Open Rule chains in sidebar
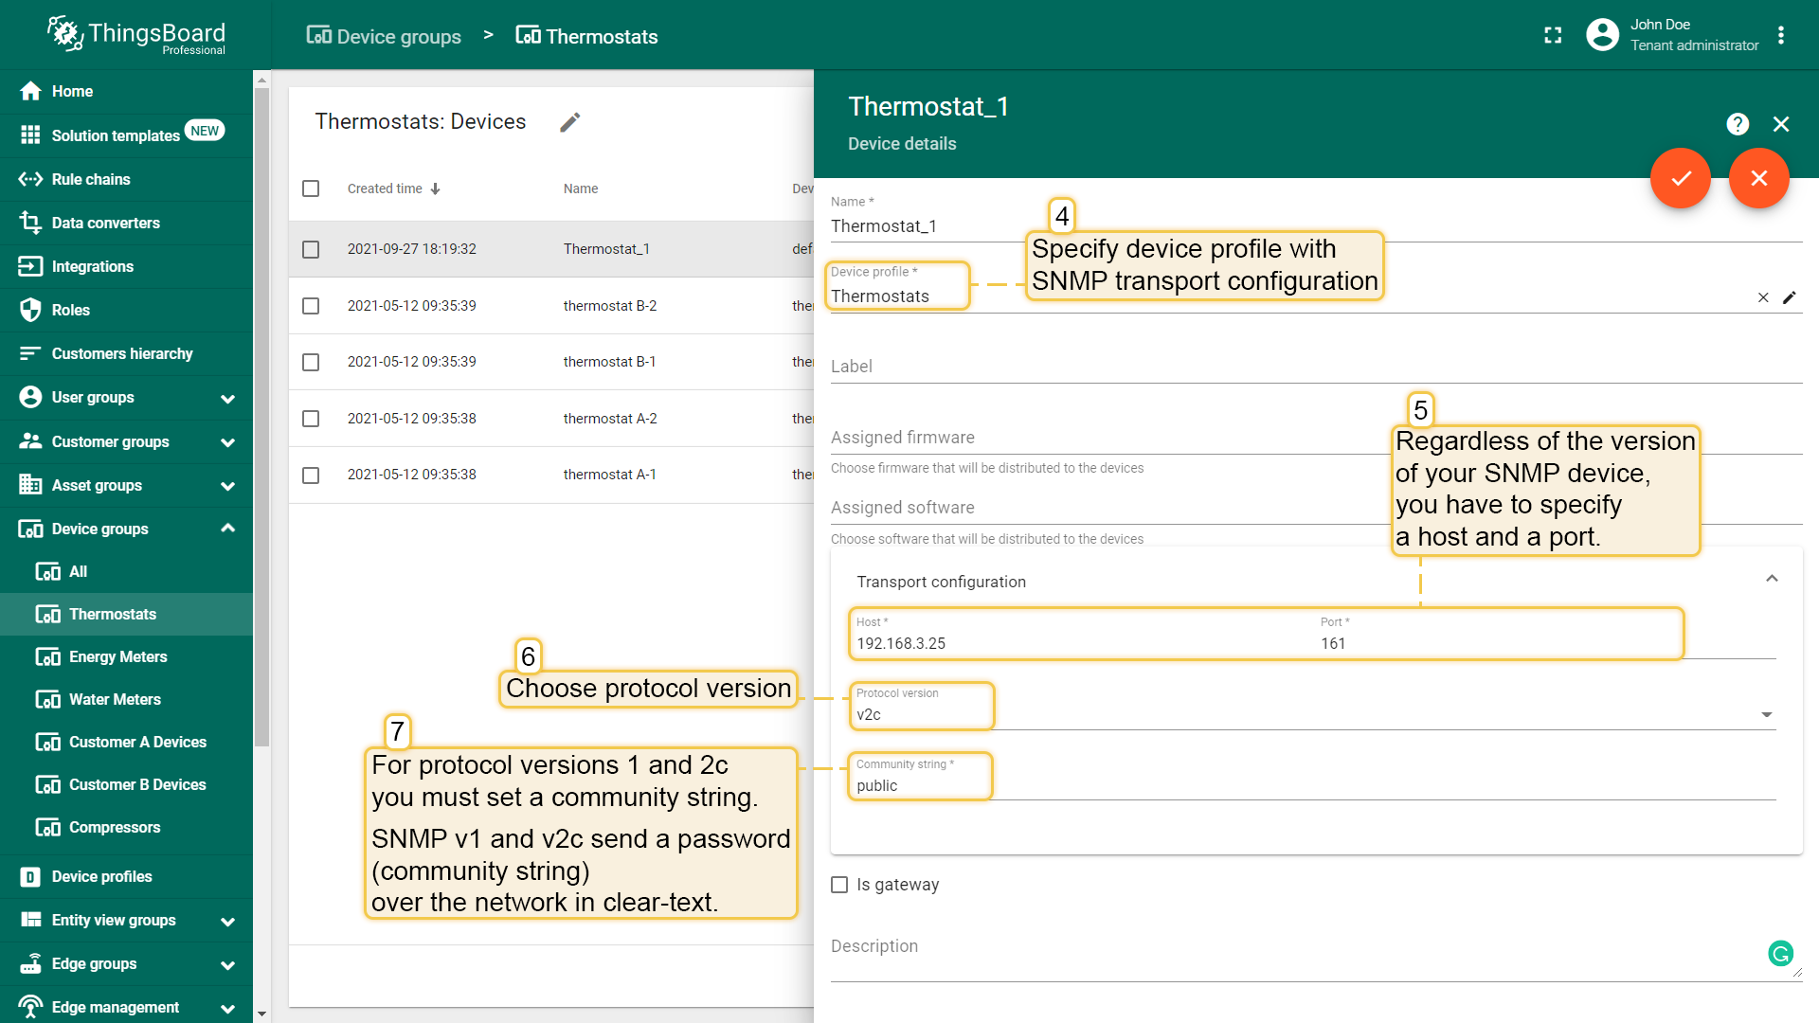Viewport: 1819px width, 1023px height. tap(91, 179)
